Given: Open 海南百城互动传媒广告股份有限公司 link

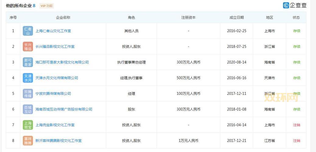Looking at the screenshot, I should (x=64, y=109).
